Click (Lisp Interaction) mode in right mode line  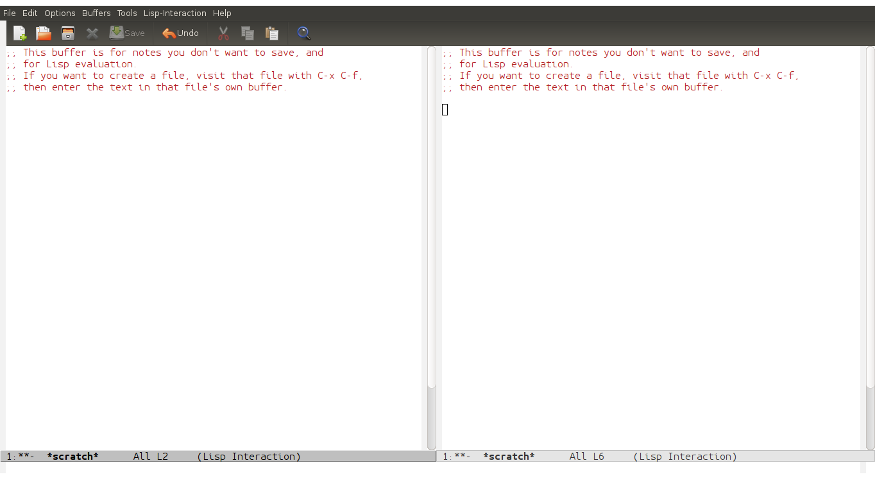point(685,457)
